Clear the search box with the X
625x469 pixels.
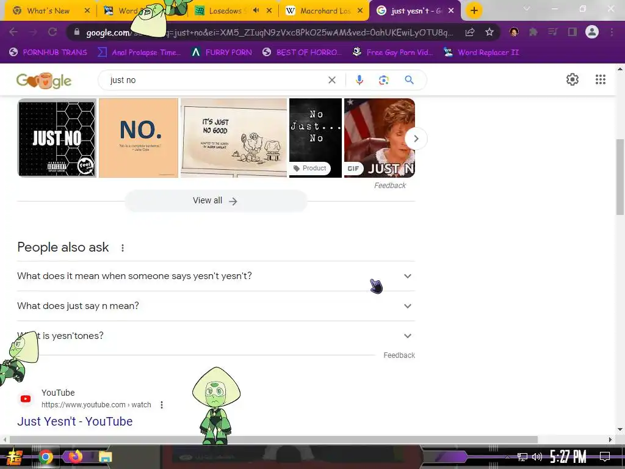coord(331,80)
